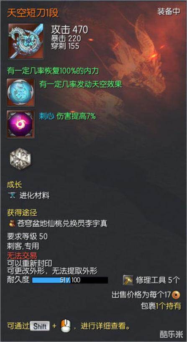Click the item title 天空短刀1段

coord(33,13)
